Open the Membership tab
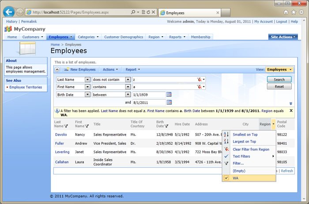The image size is (309, 204). tap(200, 37)
